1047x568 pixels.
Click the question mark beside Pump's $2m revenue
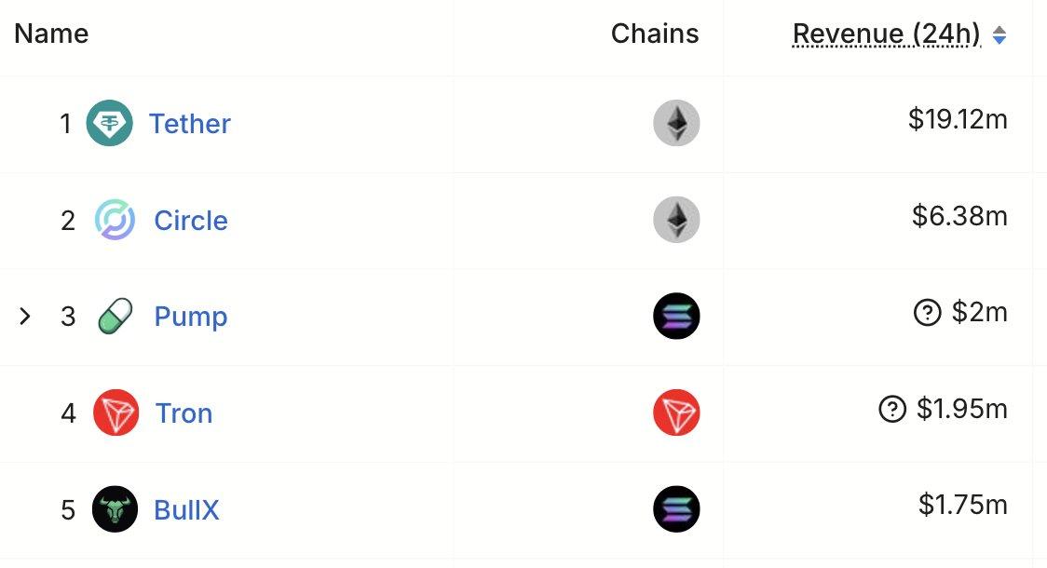click(927, 313)
